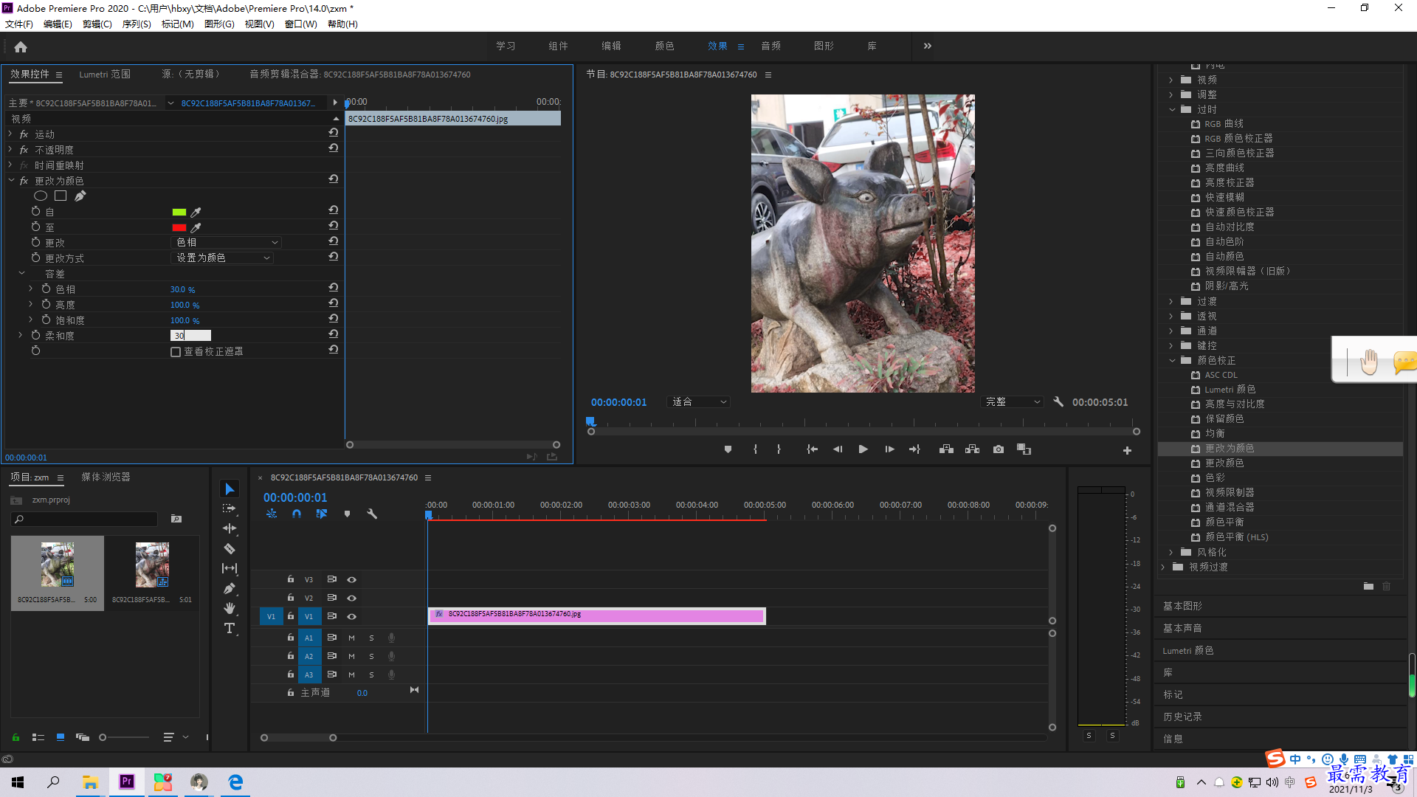Click the red 至 color swatch
The width and height of the screenshot is (1417, 797).
tap(179, 228)
